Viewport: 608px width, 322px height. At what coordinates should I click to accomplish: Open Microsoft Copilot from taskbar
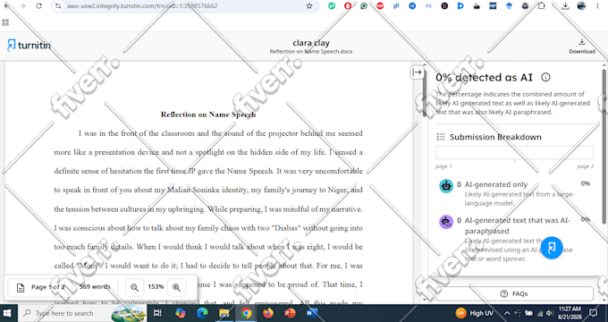(x=181, y=313)
